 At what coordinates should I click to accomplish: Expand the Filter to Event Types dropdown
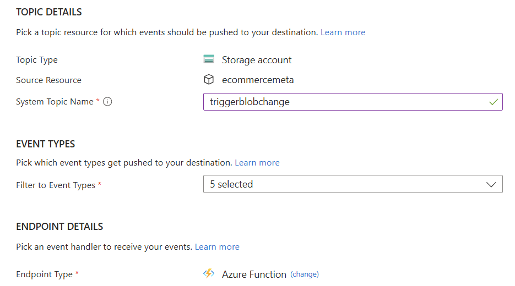(353, 184)
